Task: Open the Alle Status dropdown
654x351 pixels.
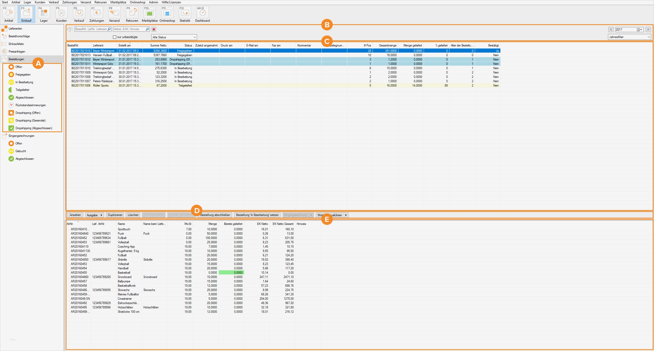Action: (174, 37)
